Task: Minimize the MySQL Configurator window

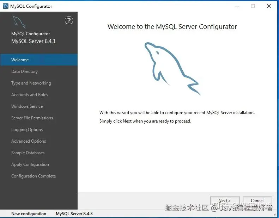Action: pyautogui.click(x=237, y=6)
